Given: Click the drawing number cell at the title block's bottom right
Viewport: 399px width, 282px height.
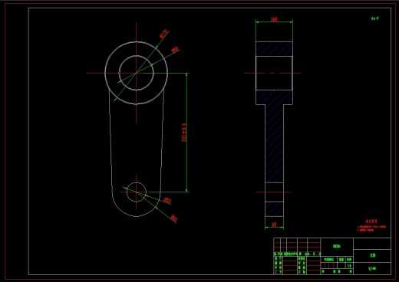Looking at the screenshot, I should (372, 268).
